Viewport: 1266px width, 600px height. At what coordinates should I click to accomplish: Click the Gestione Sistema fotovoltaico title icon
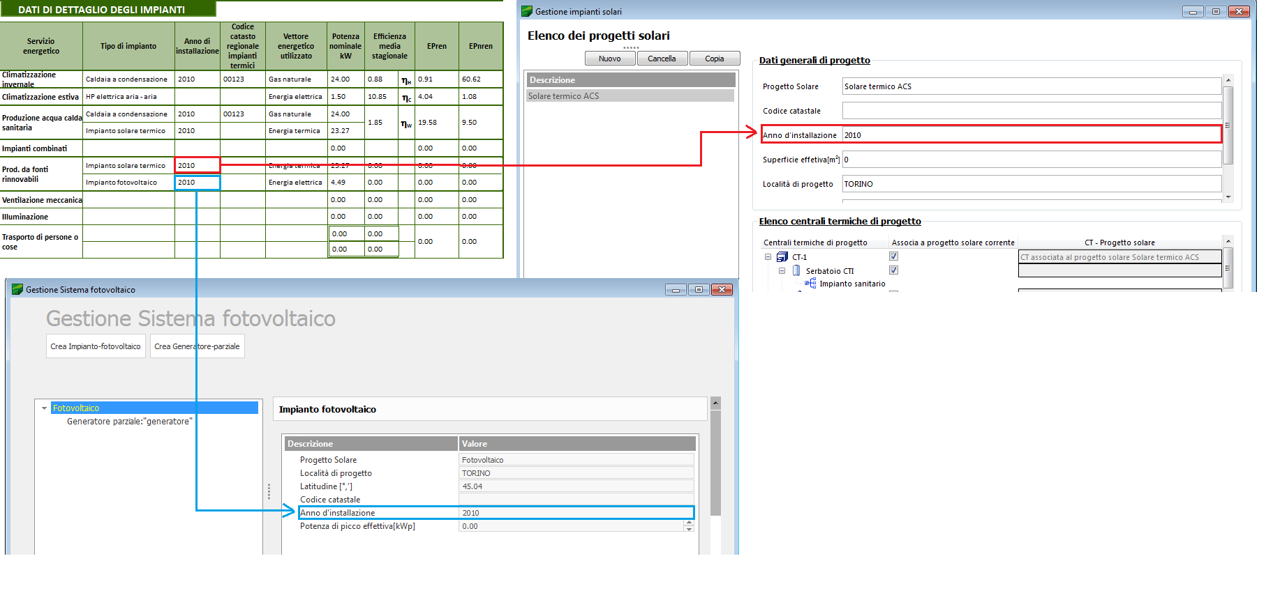(17, 289)
